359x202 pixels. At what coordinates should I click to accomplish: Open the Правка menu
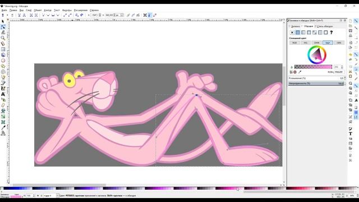click(13, 10)
